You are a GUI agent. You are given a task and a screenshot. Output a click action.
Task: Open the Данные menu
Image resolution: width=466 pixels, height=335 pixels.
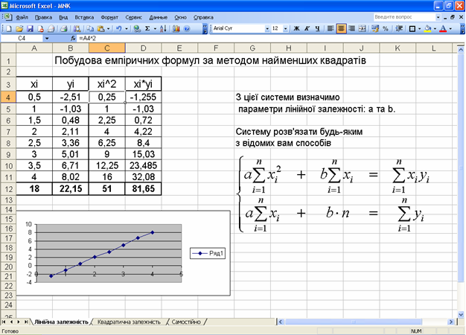[x=158, y=17]
